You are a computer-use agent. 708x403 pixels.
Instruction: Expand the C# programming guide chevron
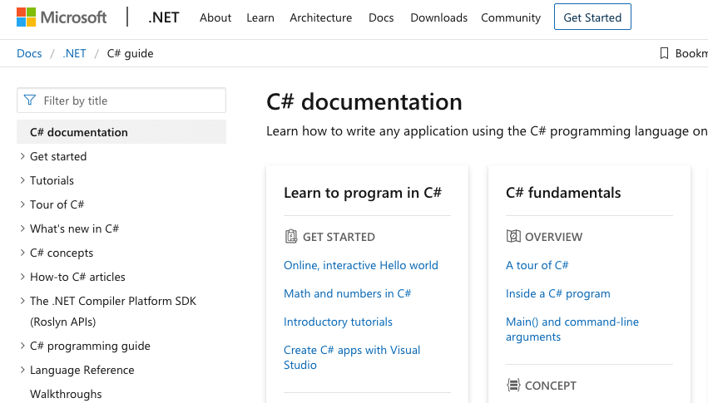(x=22, y=346)
